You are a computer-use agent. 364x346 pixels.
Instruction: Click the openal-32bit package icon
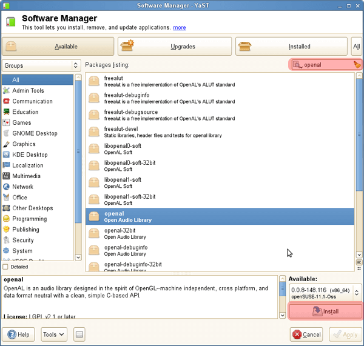(x=94, y=233)
